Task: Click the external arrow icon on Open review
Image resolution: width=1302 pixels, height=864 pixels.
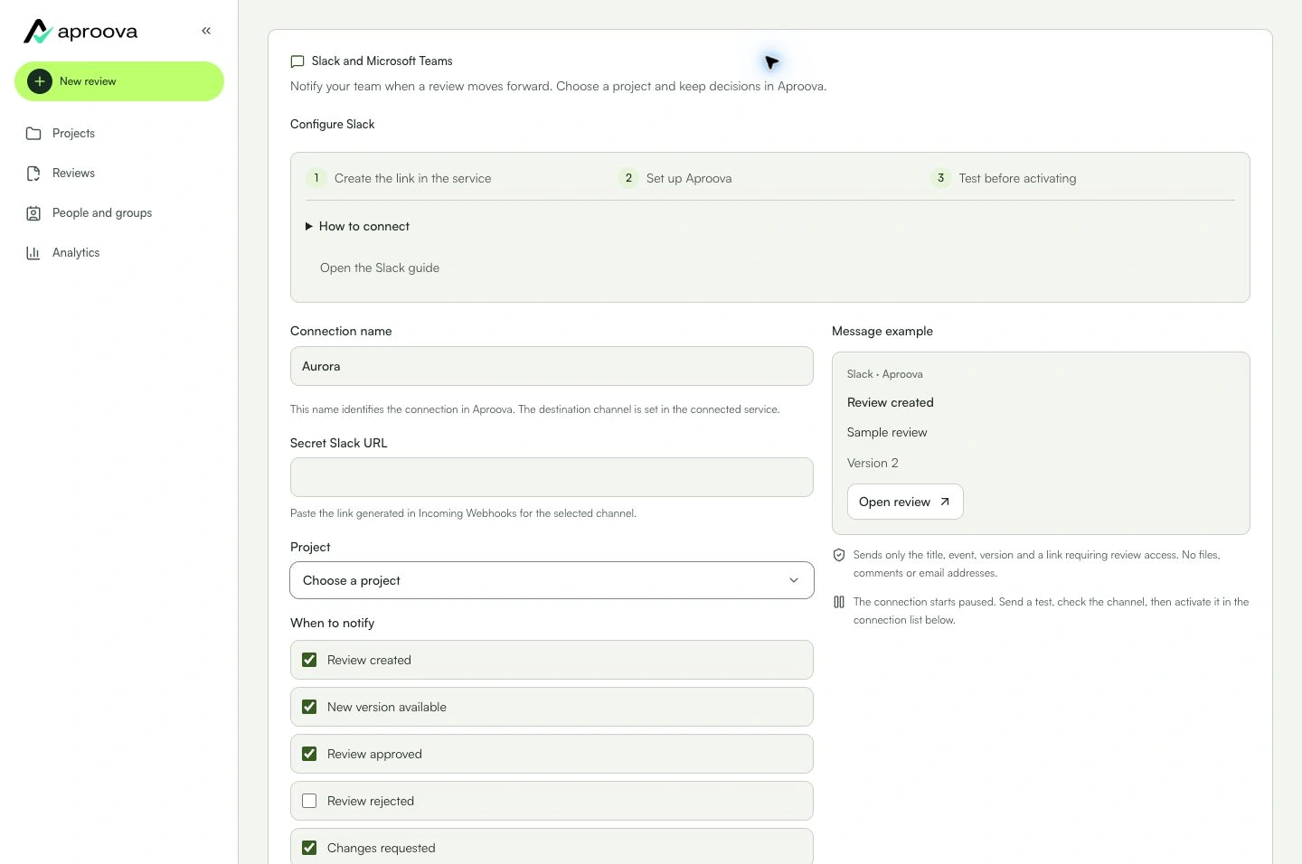Action: tap(945, 502)
